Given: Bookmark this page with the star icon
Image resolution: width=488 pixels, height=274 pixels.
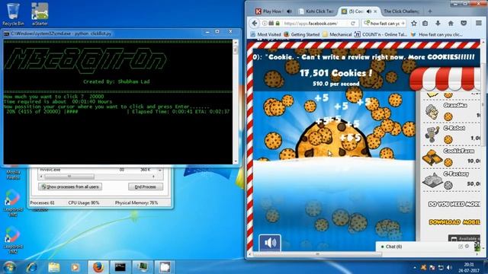Looking at the screenshot, I should coord(414,24).
